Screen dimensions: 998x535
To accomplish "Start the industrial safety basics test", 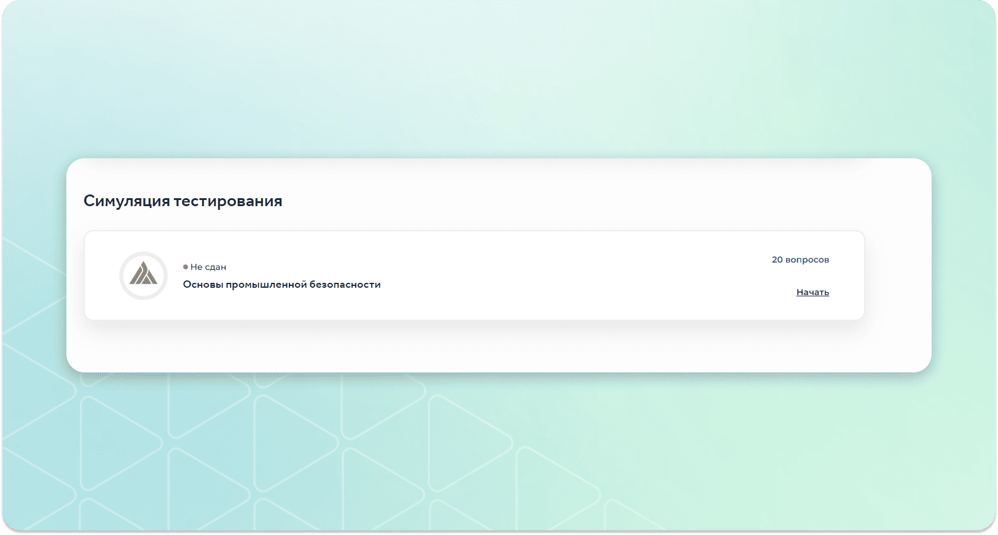I will [812, 292].
